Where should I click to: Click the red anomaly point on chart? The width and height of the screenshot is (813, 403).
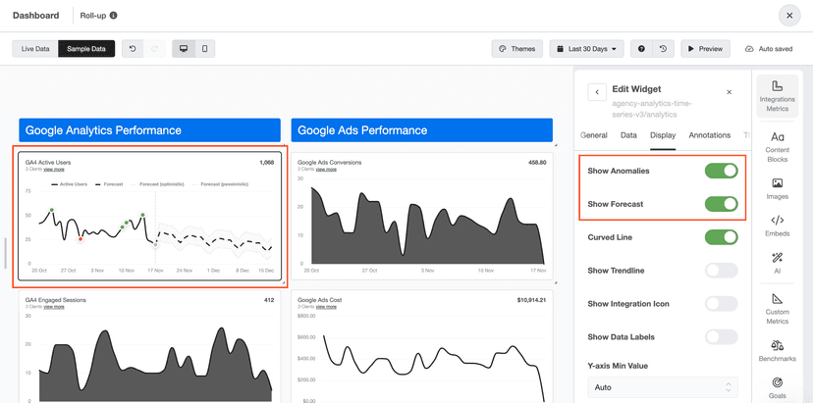(81, 239)
